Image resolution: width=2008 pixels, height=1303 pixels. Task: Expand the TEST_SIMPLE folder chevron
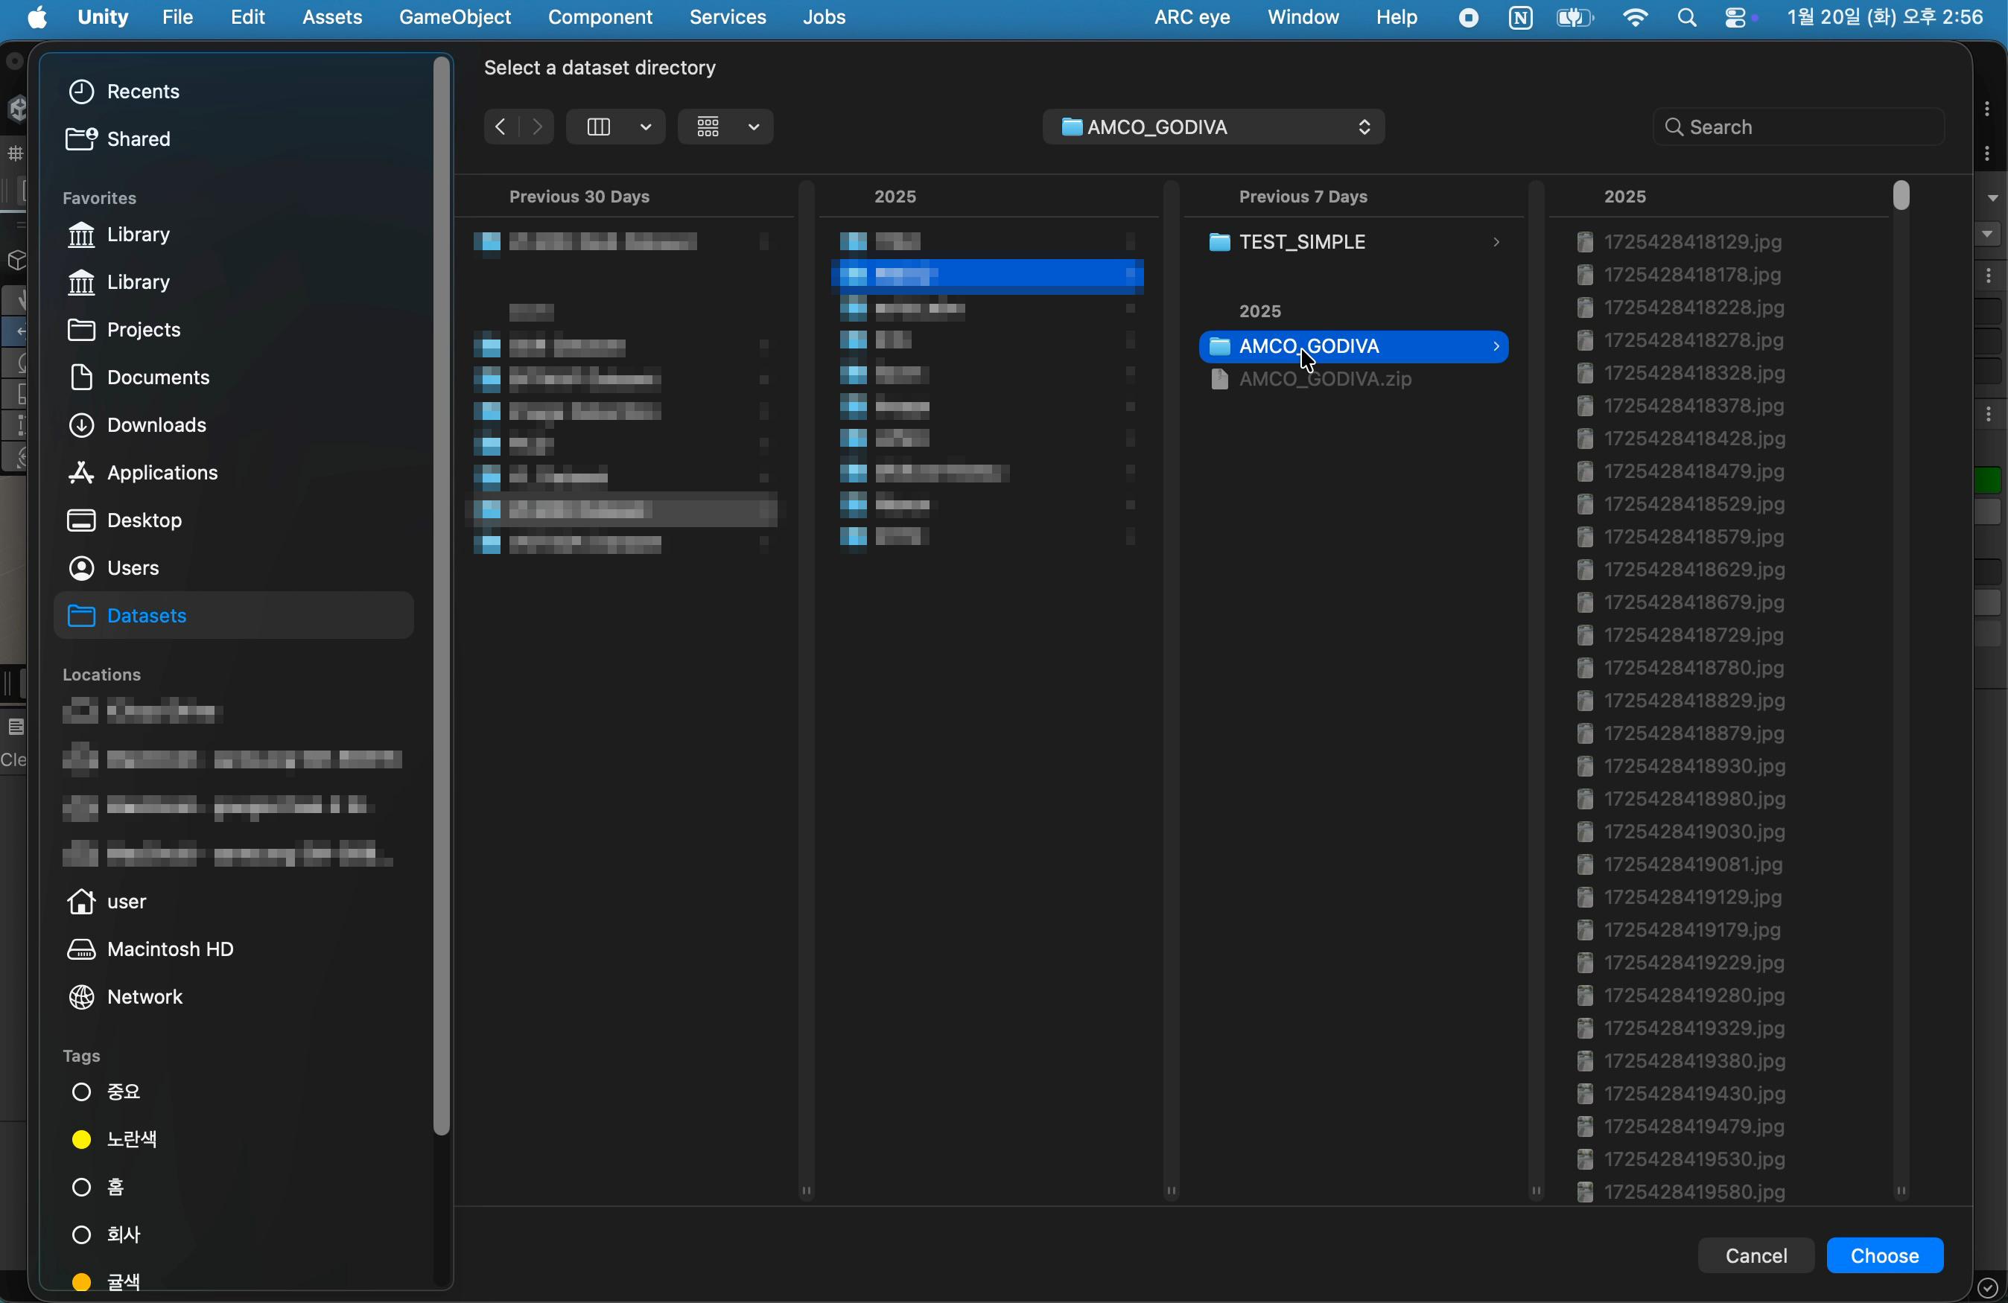click(1496, 242)
